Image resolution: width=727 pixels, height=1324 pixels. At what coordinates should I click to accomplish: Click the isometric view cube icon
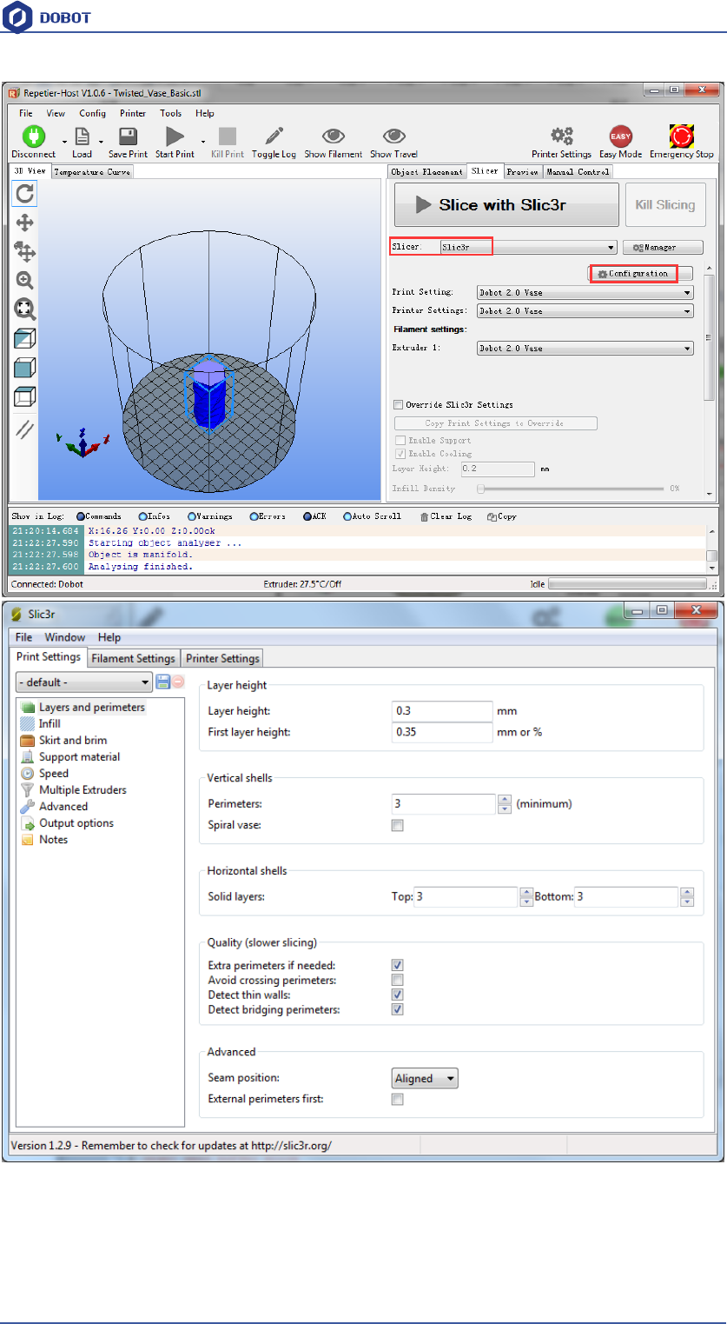tap(24, 339)
